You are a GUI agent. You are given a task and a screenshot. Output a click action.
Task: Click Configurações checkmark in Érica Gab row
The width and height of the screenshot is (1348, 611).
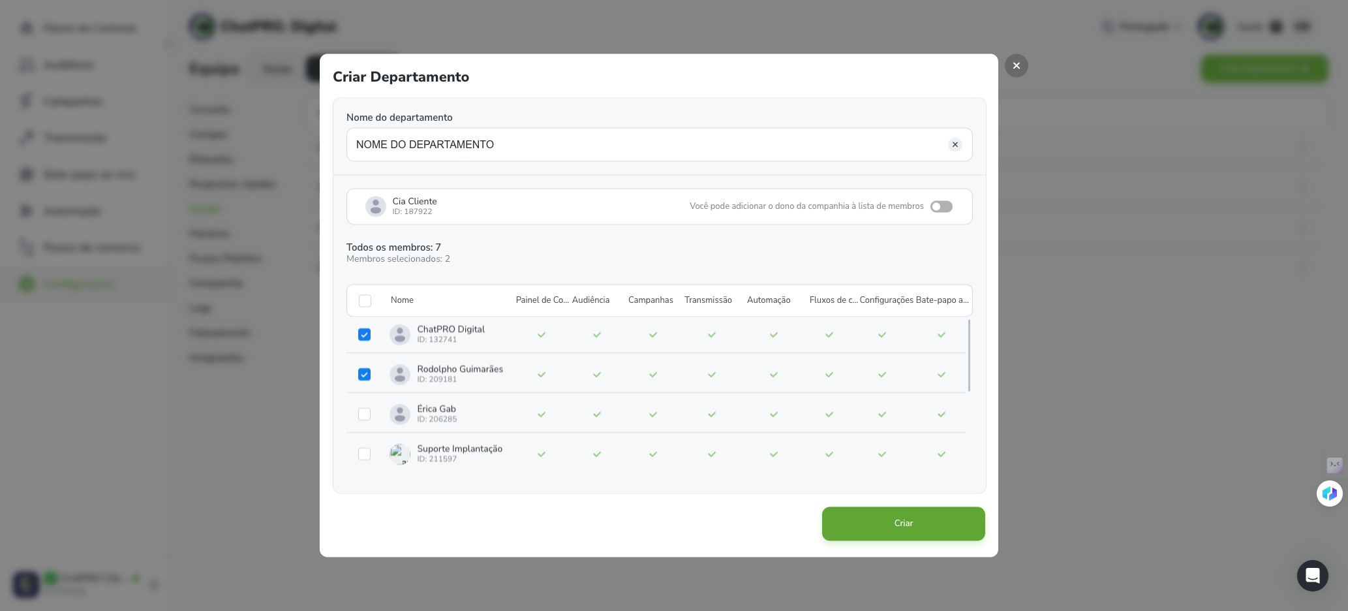[882, 415]
